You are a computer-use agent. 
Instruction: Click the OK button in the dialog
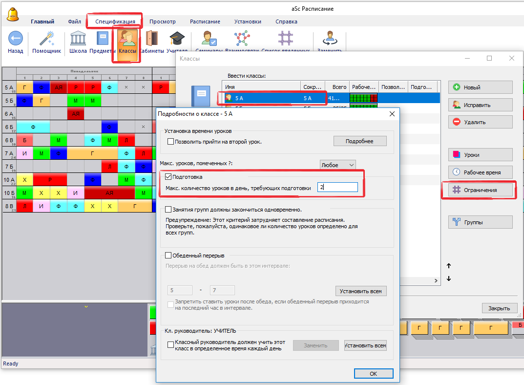pos(373,373)
